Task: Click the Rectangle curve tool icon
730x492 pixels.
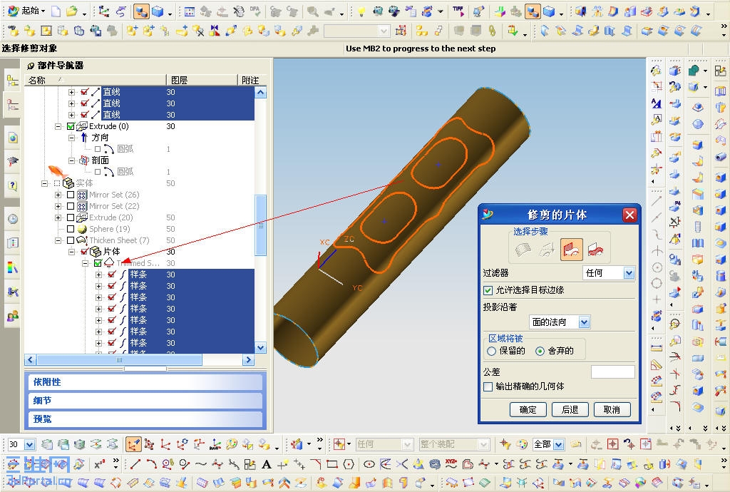Action: pos(332,464)
